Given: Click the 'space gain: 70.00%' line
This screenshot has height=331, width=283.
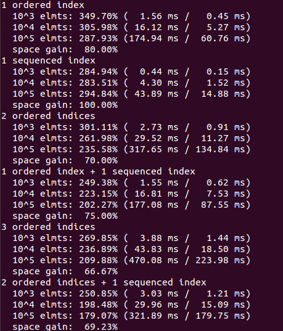Looking at the screenshot, I should pyautogui.click(x=65, y=161).
